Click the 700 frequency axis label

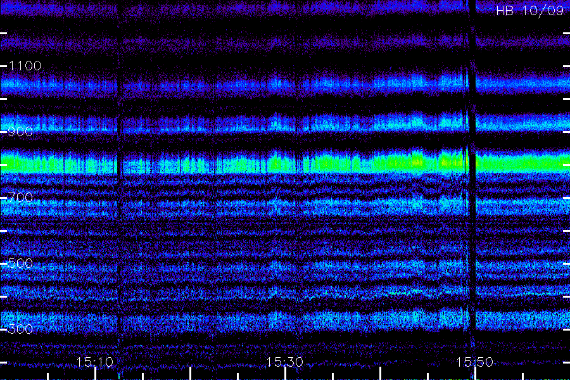(20, 198)
